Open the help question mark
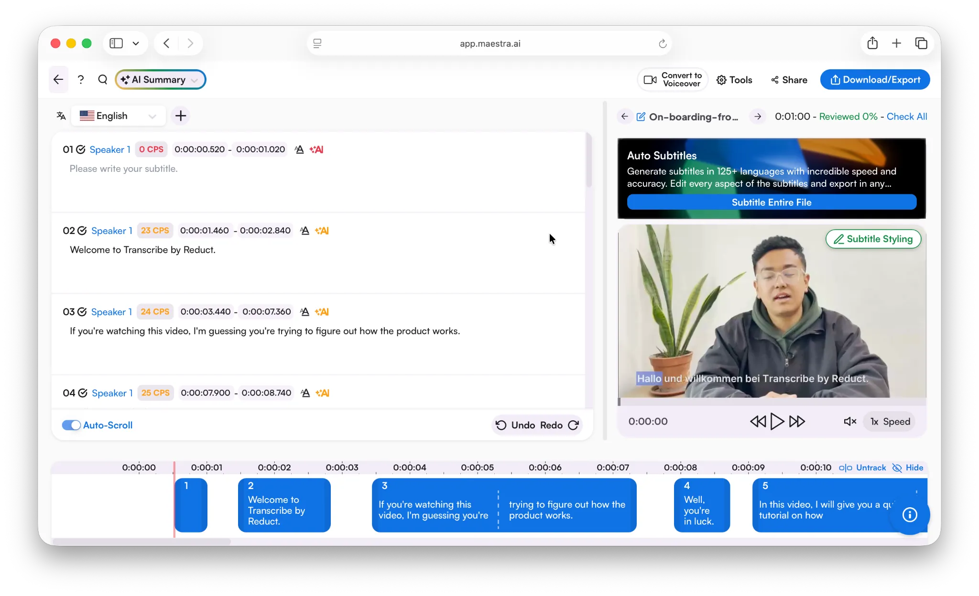Screen dimensions: 979x596 [x=81, y=80]
